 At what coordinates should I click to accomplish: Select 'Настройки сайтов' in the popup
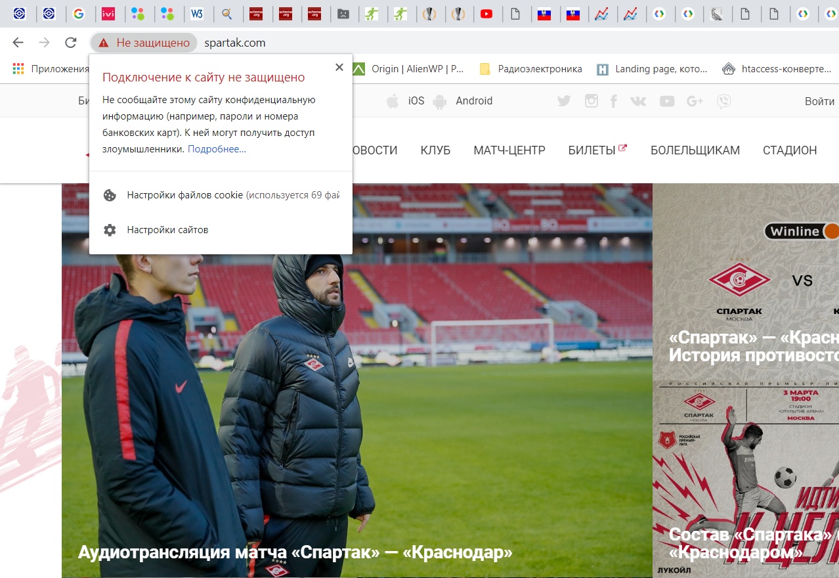click(167, 230)
